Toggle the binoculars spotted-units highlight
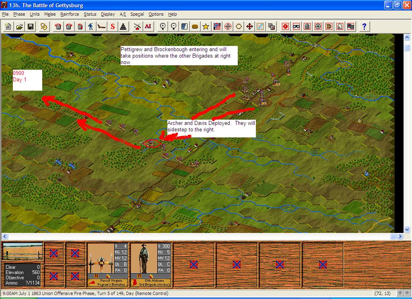 pyautogui.click(x=297, y=26)
